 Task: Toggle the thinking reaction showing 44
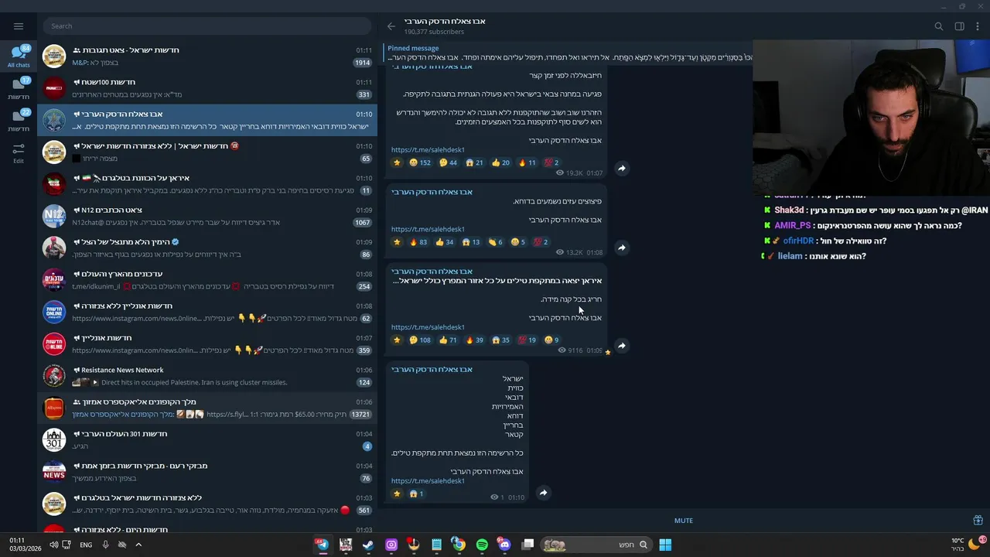[x=448, y=162]
